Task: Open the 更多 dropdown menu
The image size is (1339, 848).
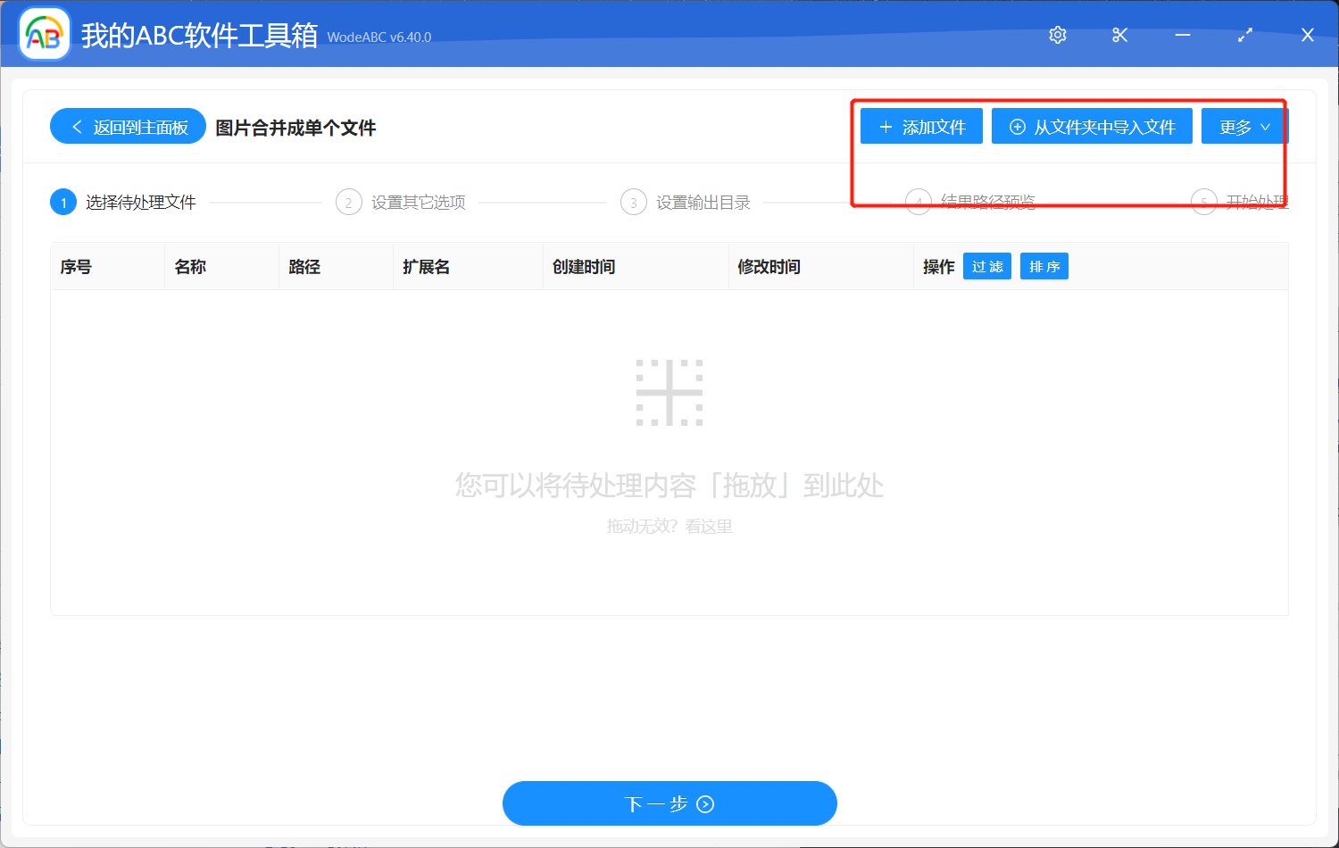Action: coord(1243,126)
